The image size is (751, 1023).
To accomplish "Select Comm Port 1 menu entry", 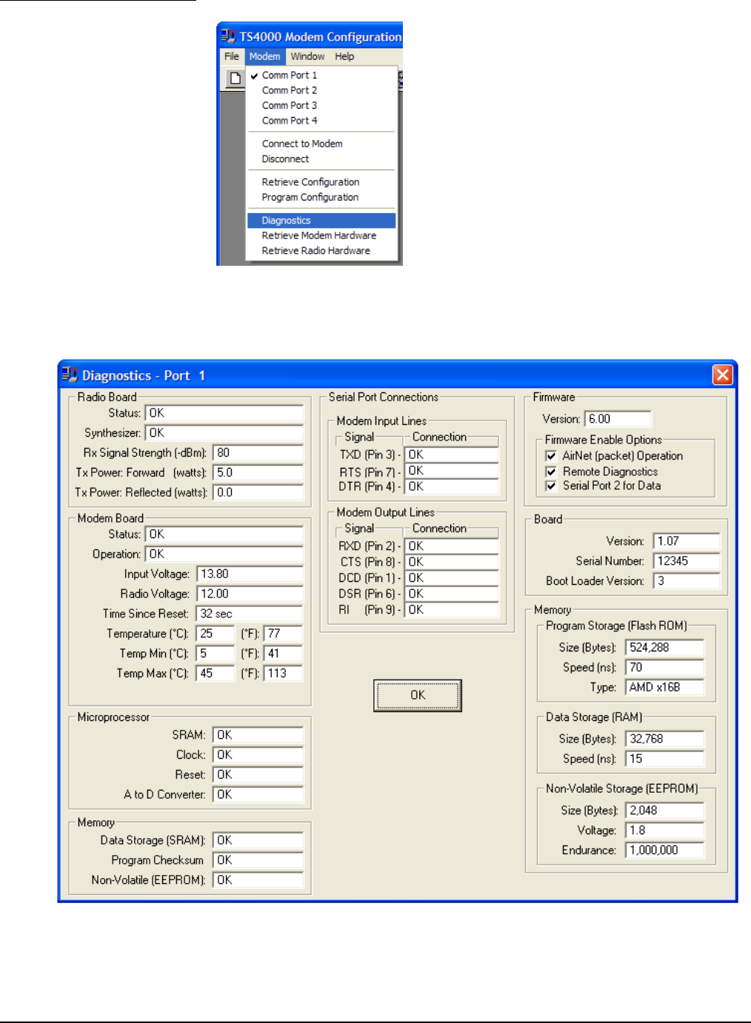I will [x=321, y=75].
